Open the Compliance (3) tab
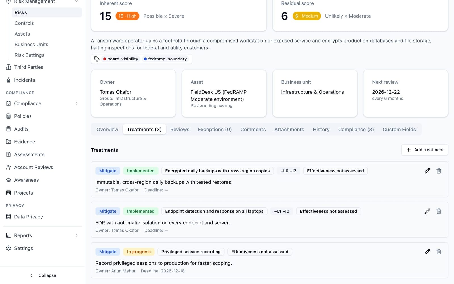The width and height of the screenshot is (454, 284). click(x=356, y=129)
